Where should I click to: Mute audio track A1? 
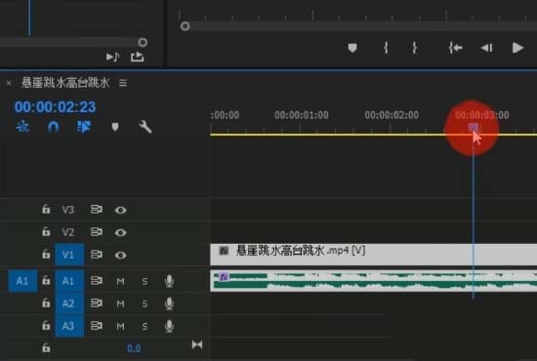[120, 281]
